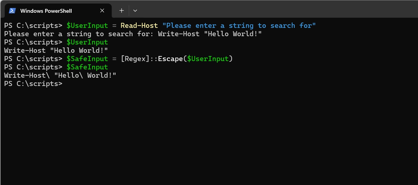This screenshot has height=185, width=418.
Task: Click the unescaped Write-Host "Hello World!" output
Action: (56, 50)
